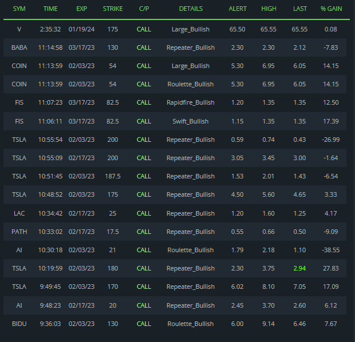Click the green last value 2.94
The height and width of the screenshot is (342, 355).
(x=300, y=268)
